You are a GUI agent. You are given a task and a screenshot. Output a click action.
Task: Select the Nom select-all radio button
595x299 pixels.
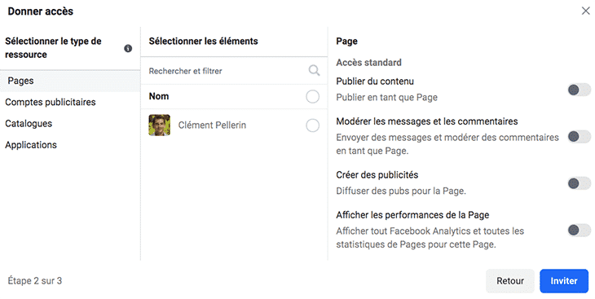312,96
